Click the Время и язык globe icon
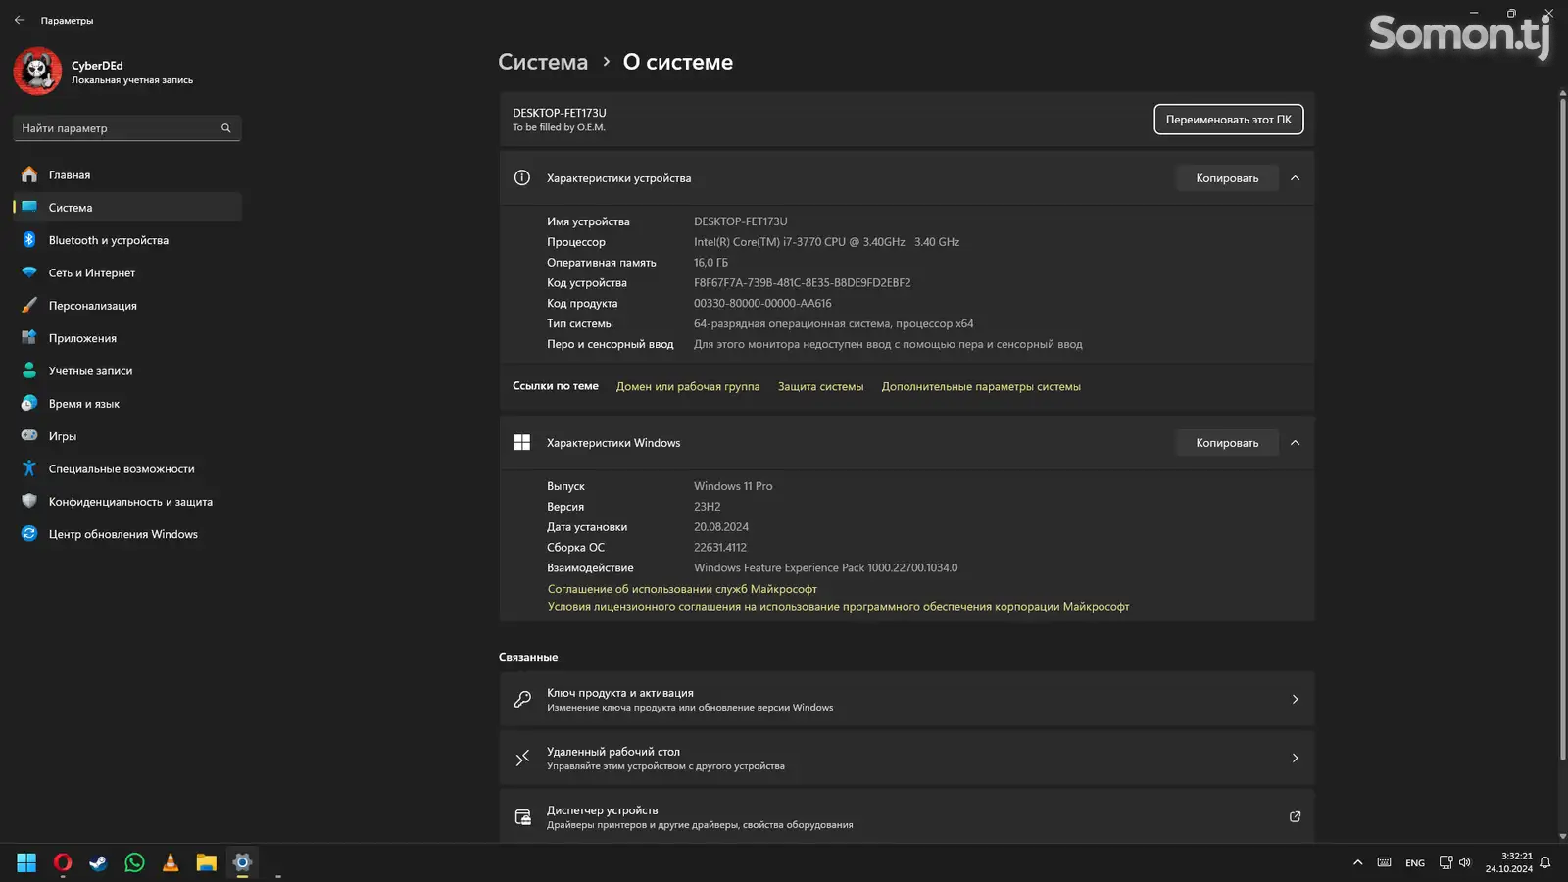 29,403
